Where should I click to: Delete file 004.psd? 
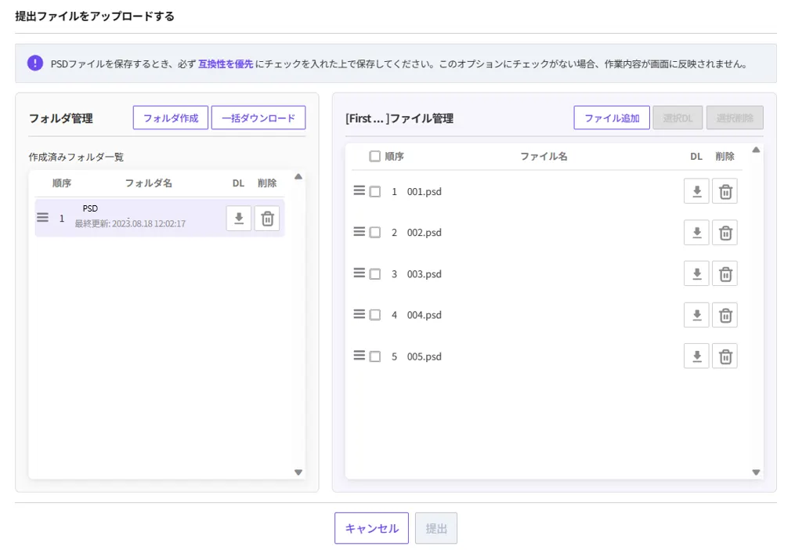725,315
